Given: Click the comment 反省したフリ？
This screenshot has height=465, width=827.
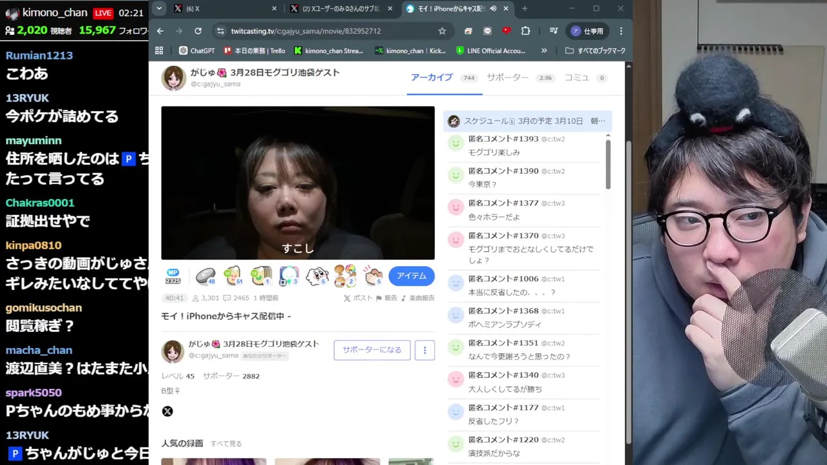Looking at the screenshot, I should [494, 421].
